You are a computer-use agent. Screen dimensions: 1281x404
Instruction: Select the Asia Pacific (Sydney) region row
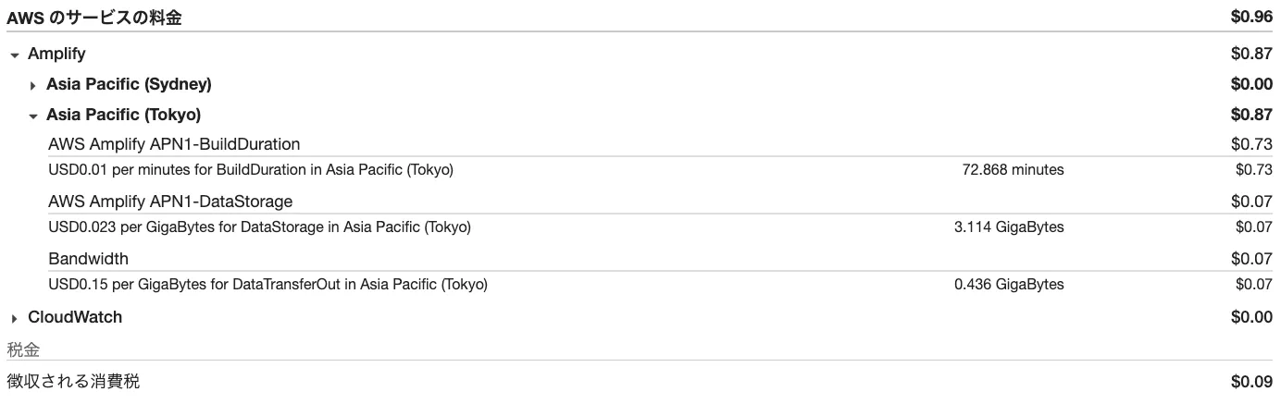(x=129, y=84)
